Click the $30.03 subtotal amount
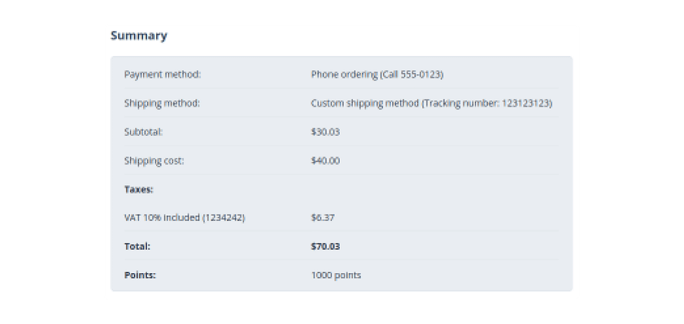Screen dimensions: 684x324 click(x=325, y=132)
